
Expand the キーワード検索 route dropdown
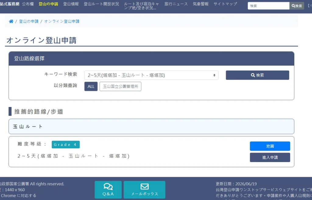point(151,75)
